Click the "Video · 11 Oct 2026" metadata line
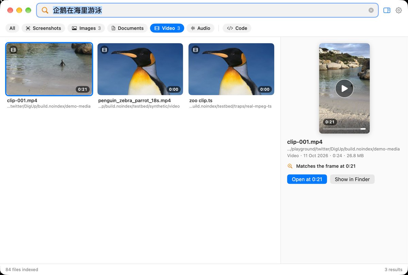Screen dimensions: 408x275 [x=325, y=156]
